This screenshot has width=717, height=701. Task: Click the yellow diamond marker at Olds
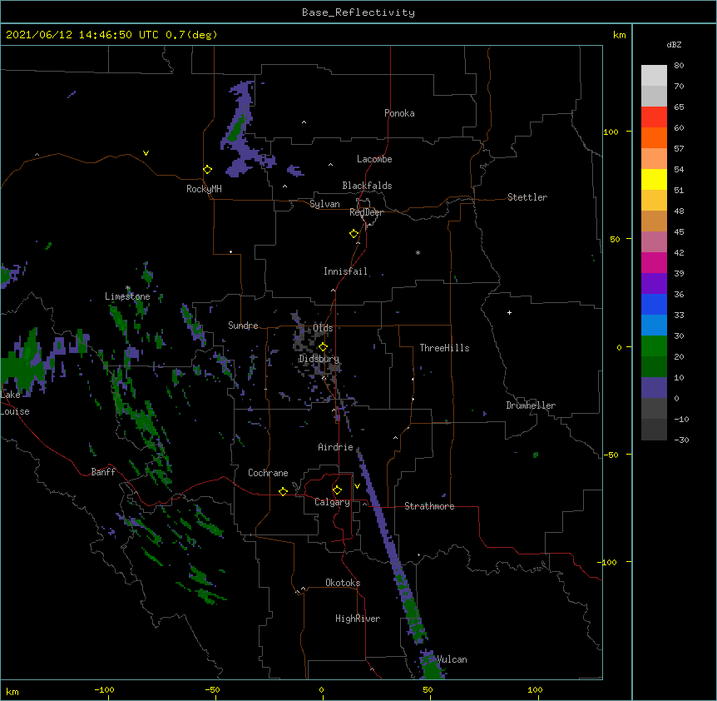coord(323,346)
